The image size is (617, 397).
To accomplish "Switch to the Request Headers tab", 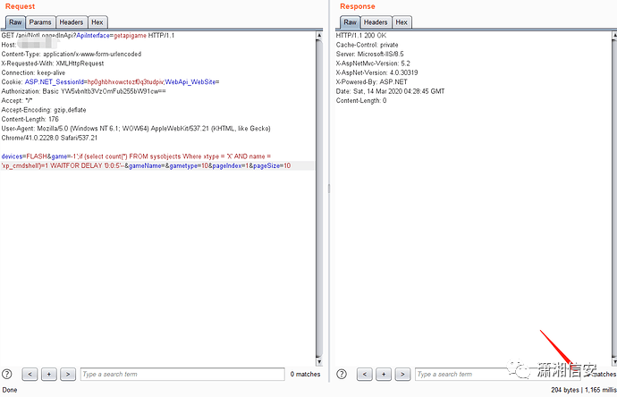I will point(72,22).
